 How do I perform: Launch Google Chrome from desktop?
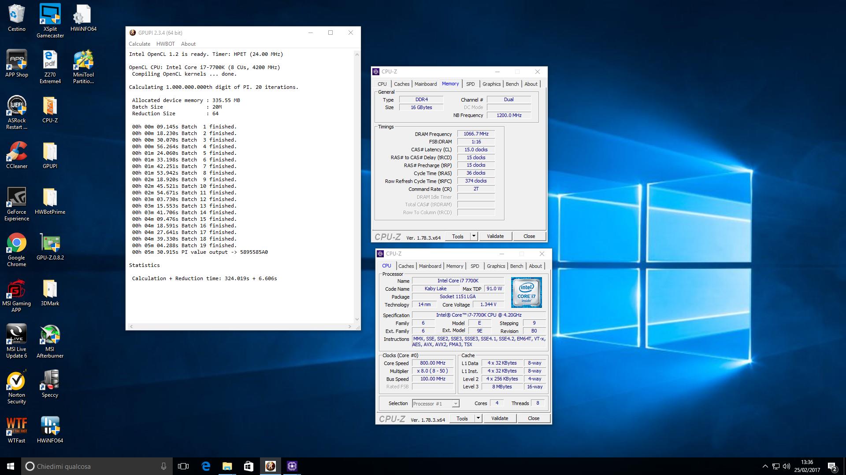[16, 250]
